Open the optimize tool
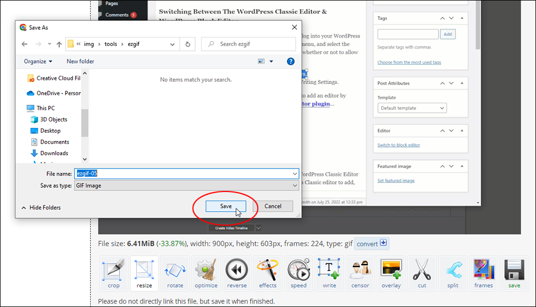Viewport: 536px width, 307px height. pos(206,273)
